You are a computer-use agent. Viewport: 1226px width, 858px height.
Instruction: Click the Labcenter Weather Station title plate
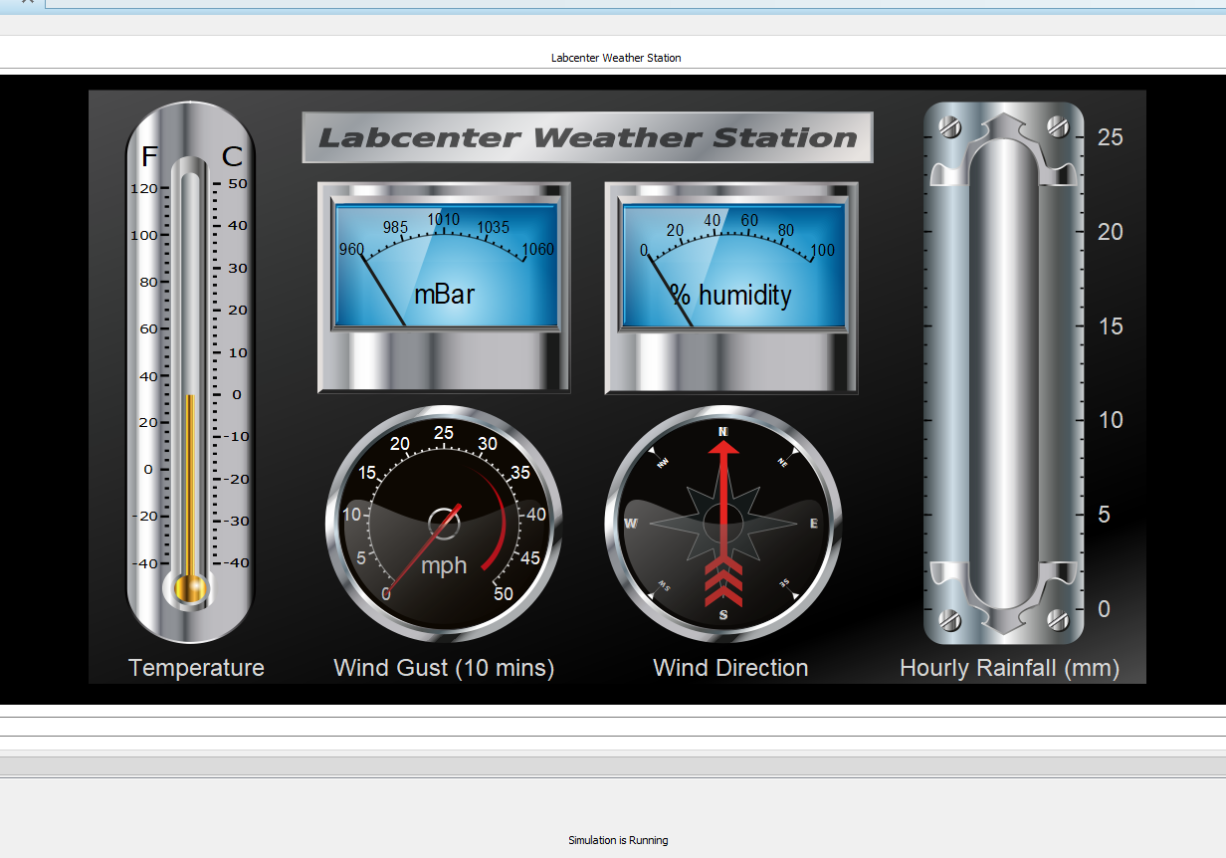(x=587, y=137)
